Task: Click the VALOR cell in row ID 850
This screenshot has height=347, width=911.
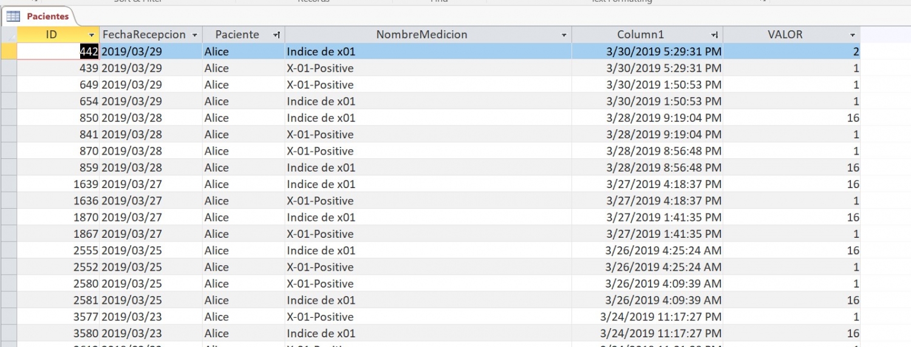Action: coord(792,118)
